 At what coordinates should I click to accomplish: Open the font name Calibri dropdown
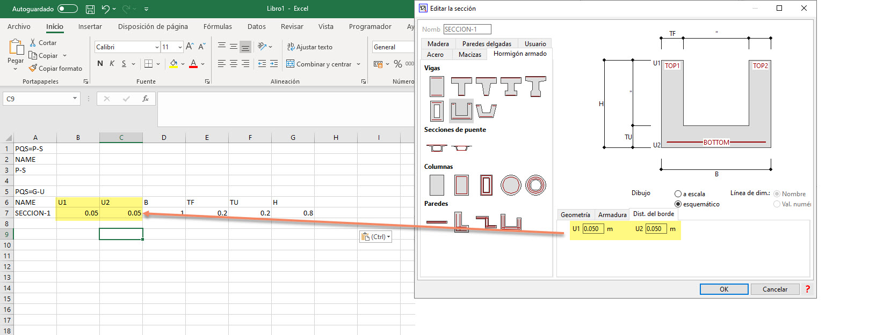[157, 47]
